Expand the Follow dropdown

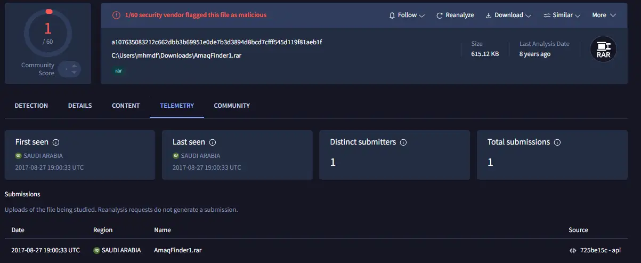(x=407, y=15)
